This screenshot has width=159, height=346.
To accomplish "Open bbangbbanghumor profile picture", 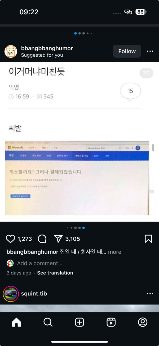I will tap(11, 51).
